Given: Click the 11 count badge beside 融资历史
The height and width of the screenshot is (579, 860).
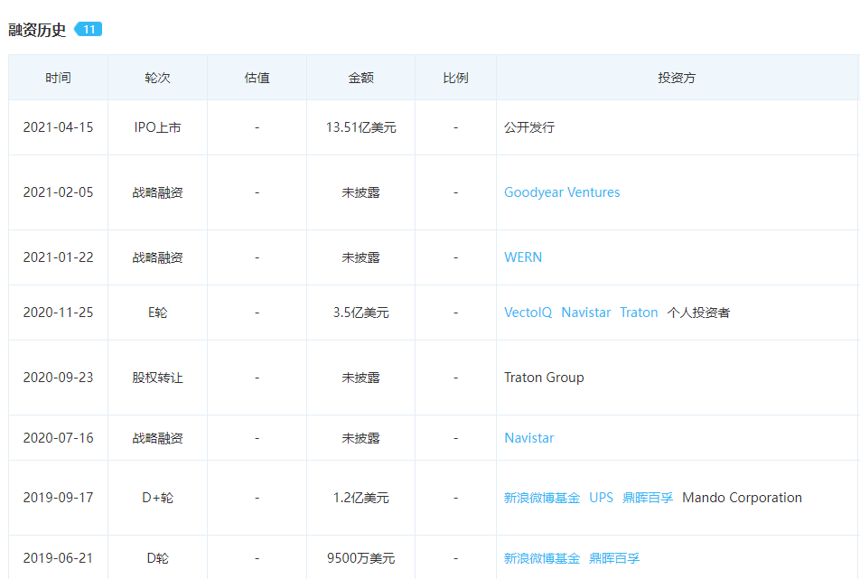Looking at the screenshot, I should click(x=89, y=29).
